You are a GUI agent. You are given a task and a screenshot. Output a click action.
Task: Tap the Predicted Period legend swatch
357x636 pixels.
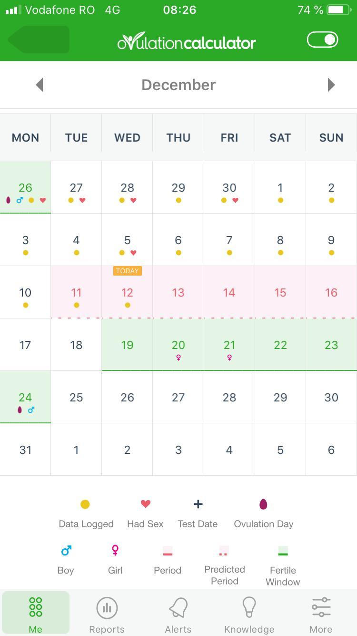(224, 551)
